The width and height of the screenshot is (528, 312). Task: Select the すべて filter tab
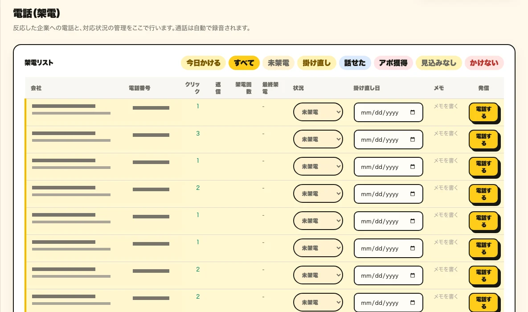click(x=244, y=63)
